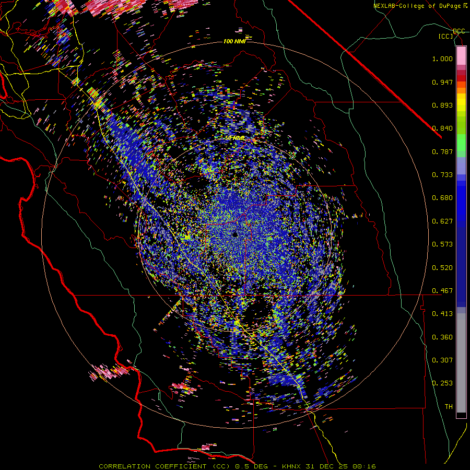
Task: Click the 0.947 legend value
Action: (442, 82)
